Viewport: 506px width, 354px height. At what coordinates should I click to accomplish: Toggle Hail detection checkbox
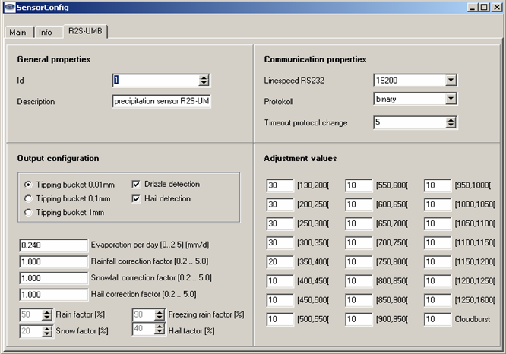(x=137, y=199)
